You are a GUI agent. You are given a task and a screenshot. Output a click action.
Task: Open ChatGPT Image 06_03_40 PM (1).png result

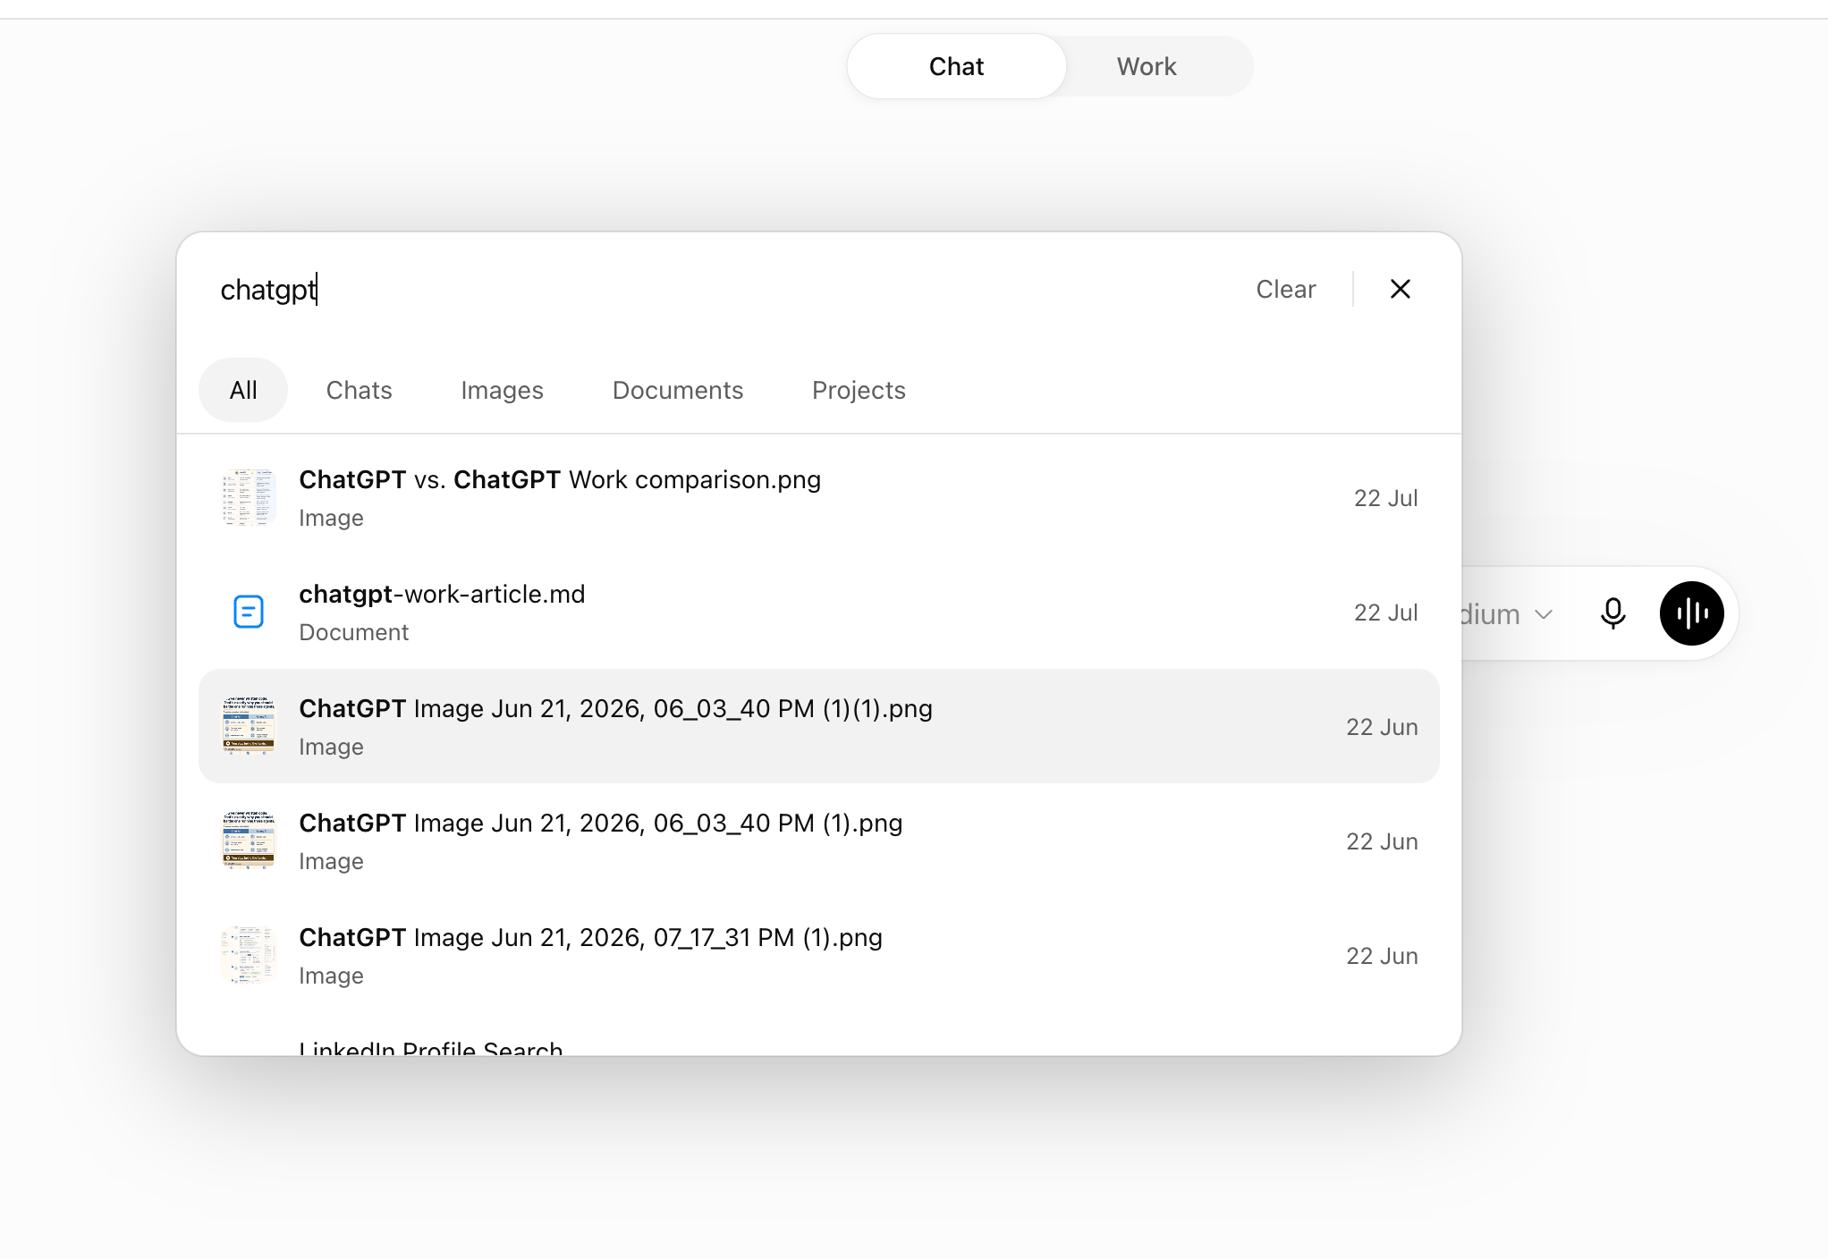(819, 841)
